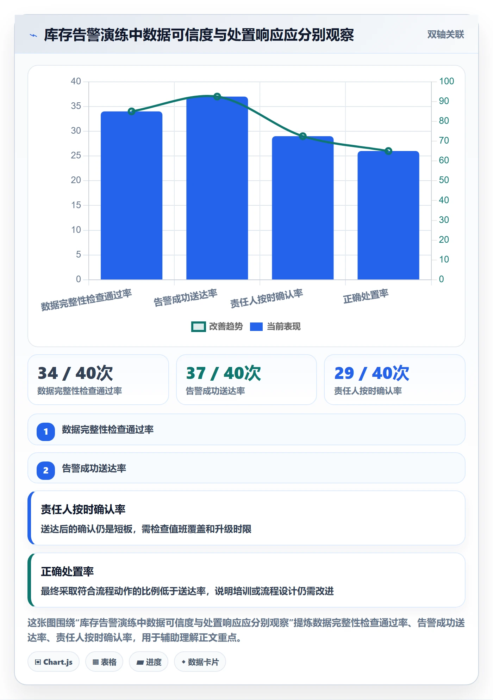The width and height of the screenshot is (493, 700).
Task: Click the green 改善趋势 legend swatch
Action: (199, 327)
